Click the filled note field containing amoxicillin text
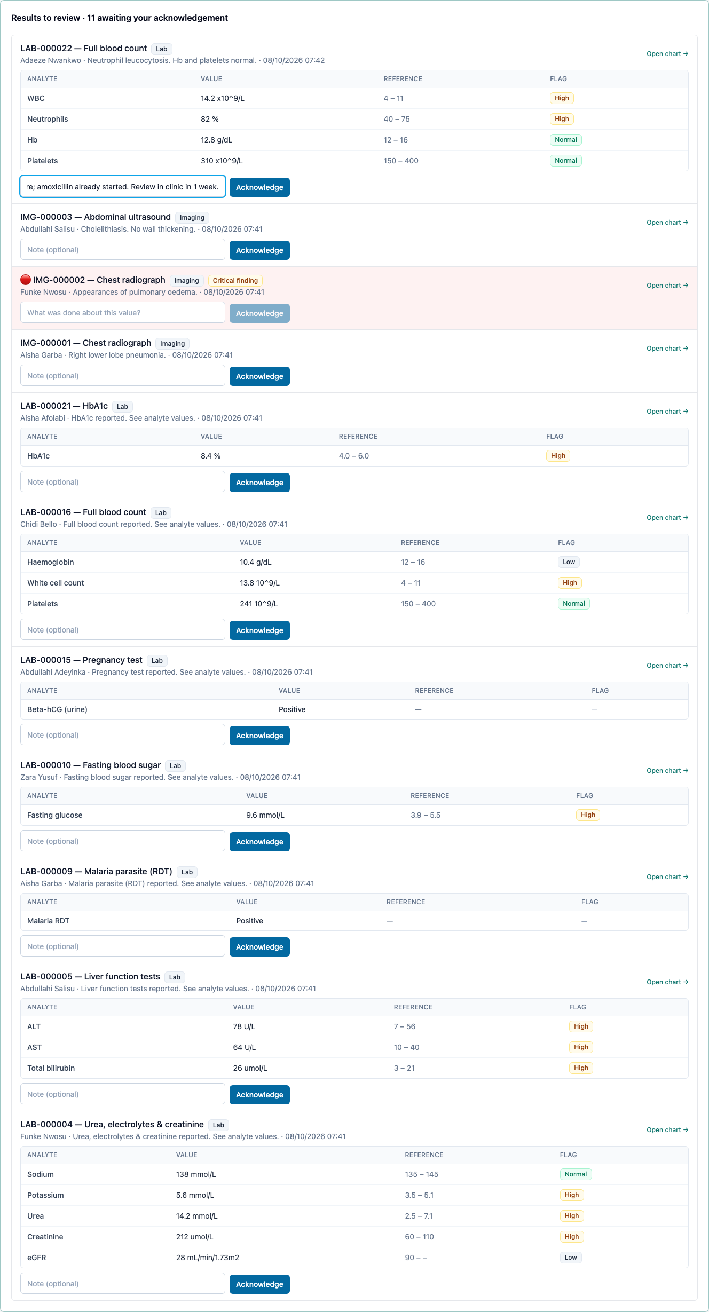This screenshot has height=1312, width=709. tap(123, 187)
